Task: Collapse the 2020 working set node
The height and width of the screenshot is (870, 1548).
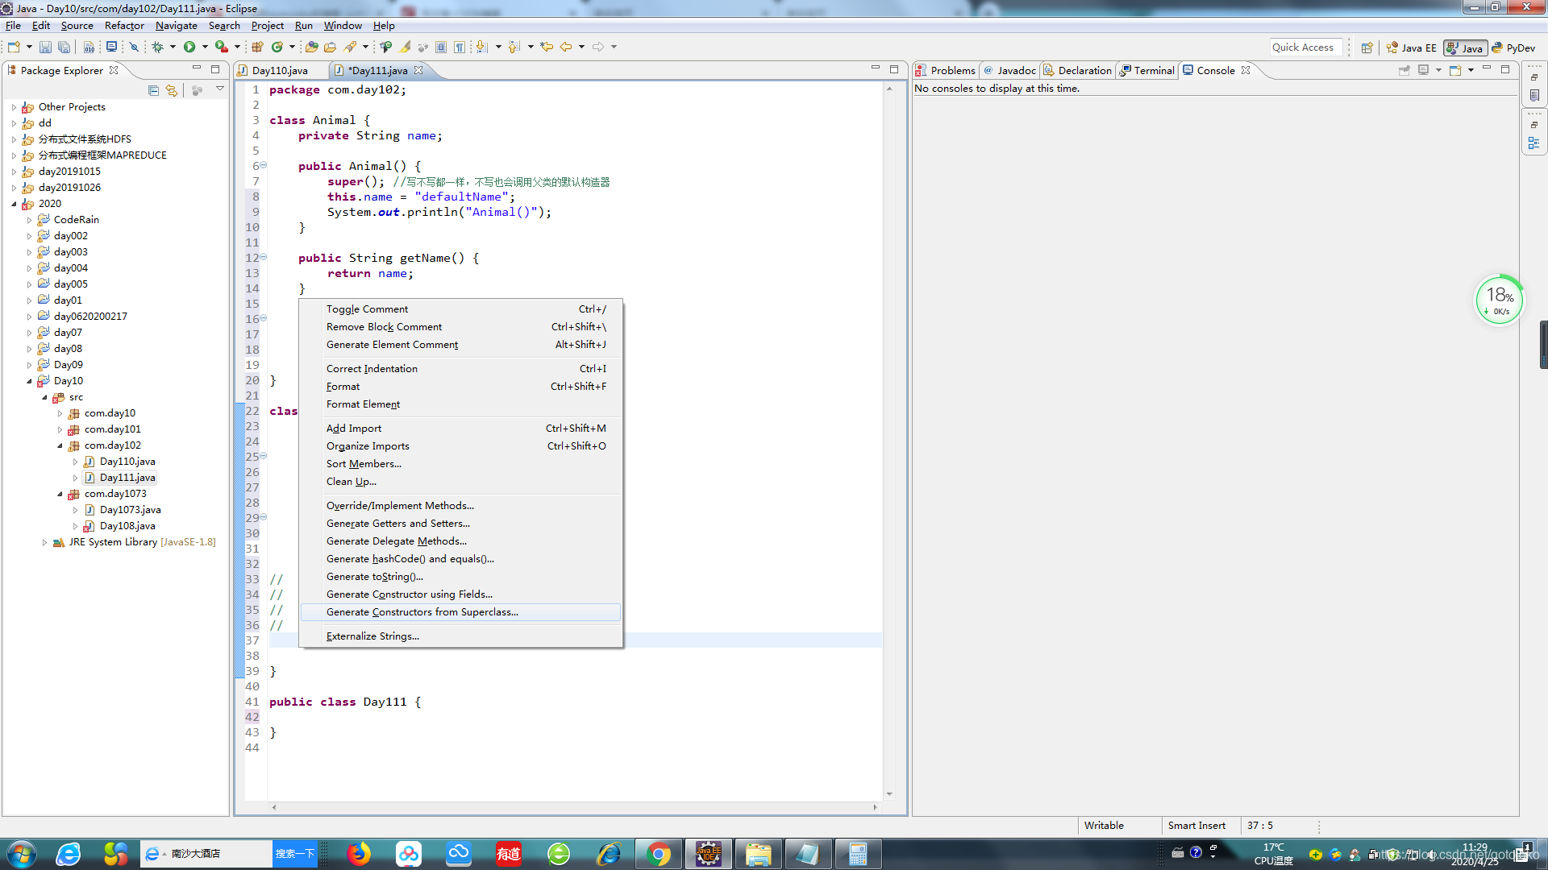Action: pyautogui.click(x=14, y=204)
